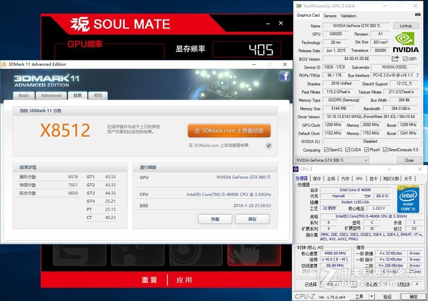Switch to the 显卡 tab in CPU-Z
This screenshot has width=428, height=301.
pyautogui.click(x=373, y=179)
